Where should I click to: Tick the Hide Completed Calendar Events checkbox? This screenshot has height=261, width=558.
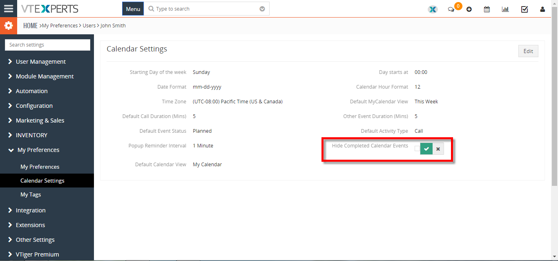tap(417, 149)
